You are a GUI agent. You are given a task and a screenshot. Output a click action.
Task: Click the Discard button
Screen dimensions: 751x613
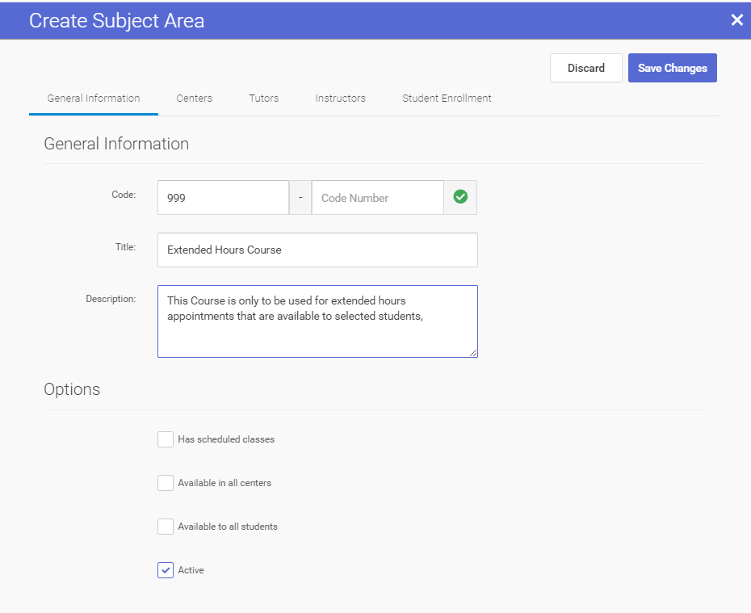click(x=586, y=68)
